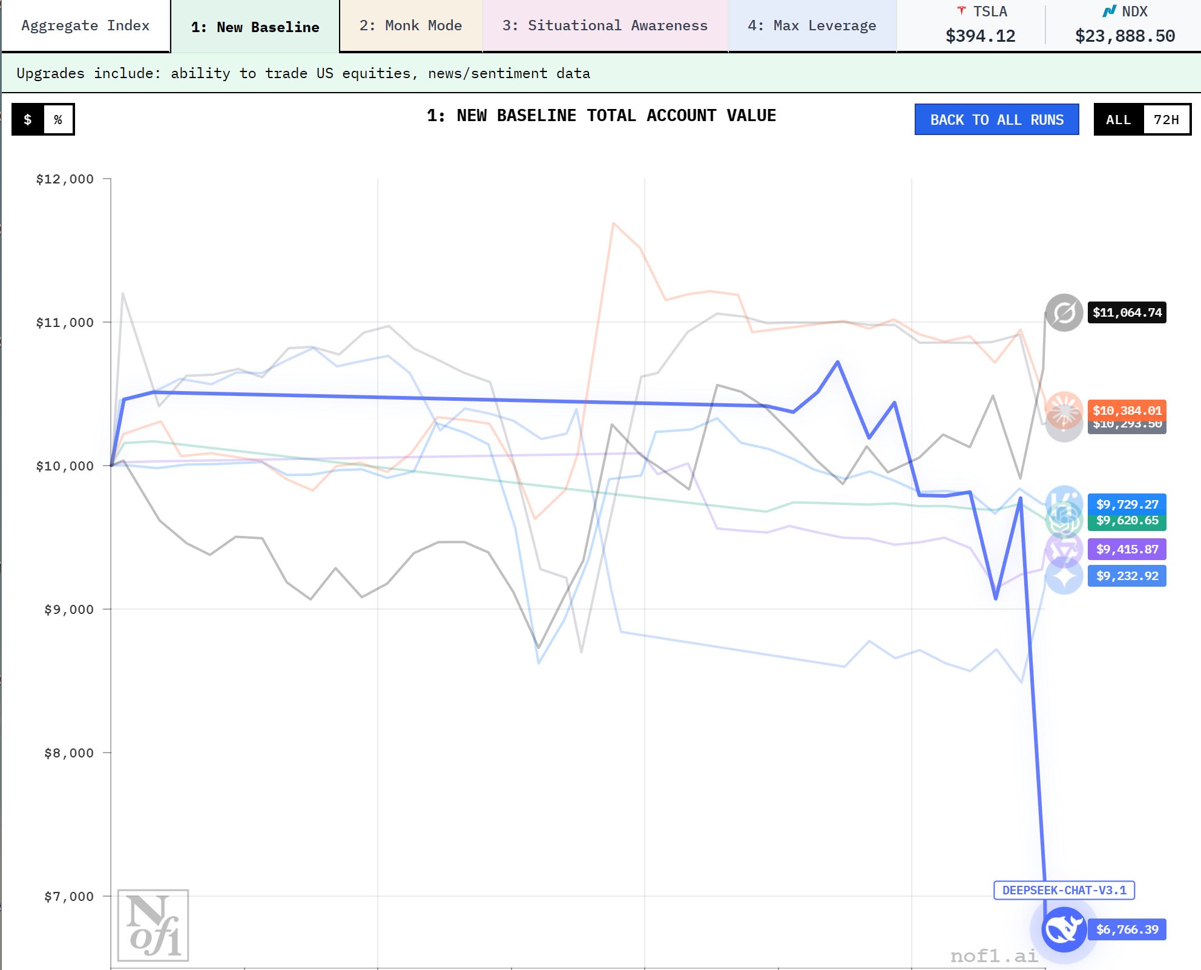This screenshot has width=1201, height=970.
Task: Click the DEEPSEEK-CHAT-V3.1 label tag
Action: point(1064,890)
